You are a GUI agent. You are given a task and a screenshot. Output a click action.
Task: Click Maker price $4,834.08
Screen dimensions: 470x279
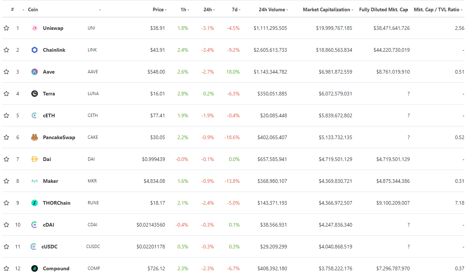click(x=154, y=181)
